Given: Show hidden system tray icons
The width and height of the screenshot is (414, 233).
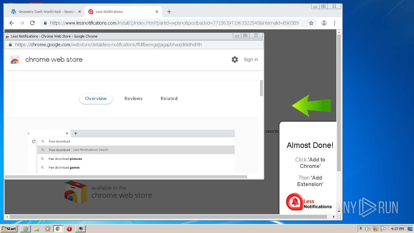Looking at the screenshot, I should pyautogui.click(x=361, y=229).
